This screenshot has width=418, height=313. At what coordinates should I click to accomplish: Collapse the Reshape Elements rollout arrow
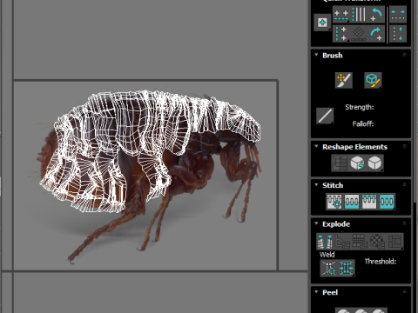[x=316, y=146]
